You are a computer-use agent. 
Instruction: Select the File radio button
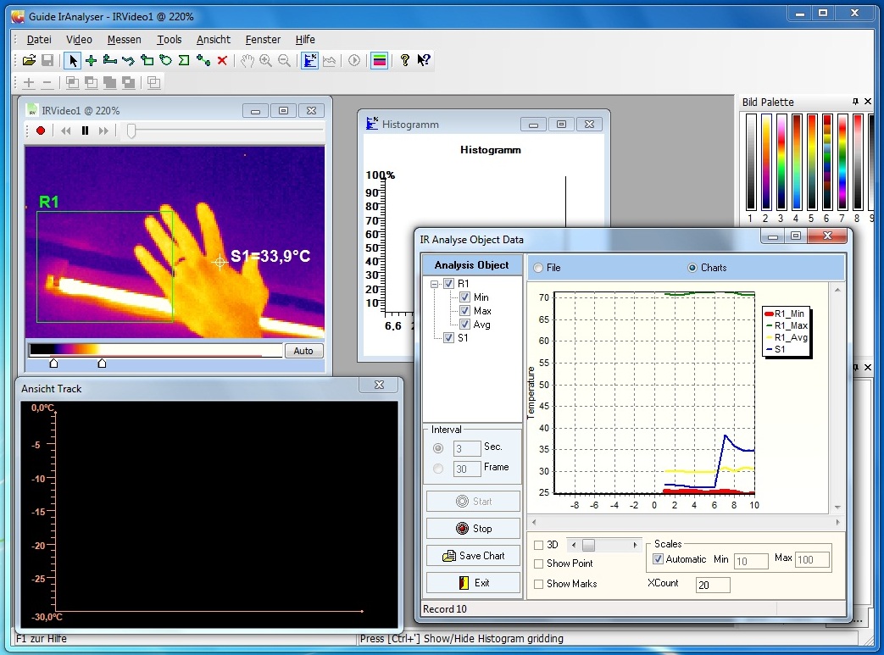[x=537, y=268]
